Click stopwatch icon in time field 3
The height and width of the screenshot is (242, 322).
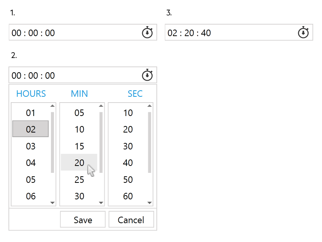(x=303, y=32)
